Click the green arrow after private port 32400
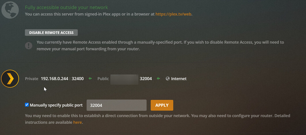 pyautogui.click(x=90, y=78)
